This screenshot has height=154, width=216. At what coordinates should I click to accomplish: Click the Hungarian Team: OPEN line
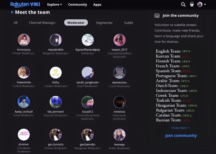point(176,105)
